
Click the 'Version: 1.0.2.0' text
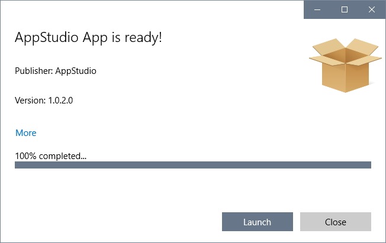coord(44,101)
